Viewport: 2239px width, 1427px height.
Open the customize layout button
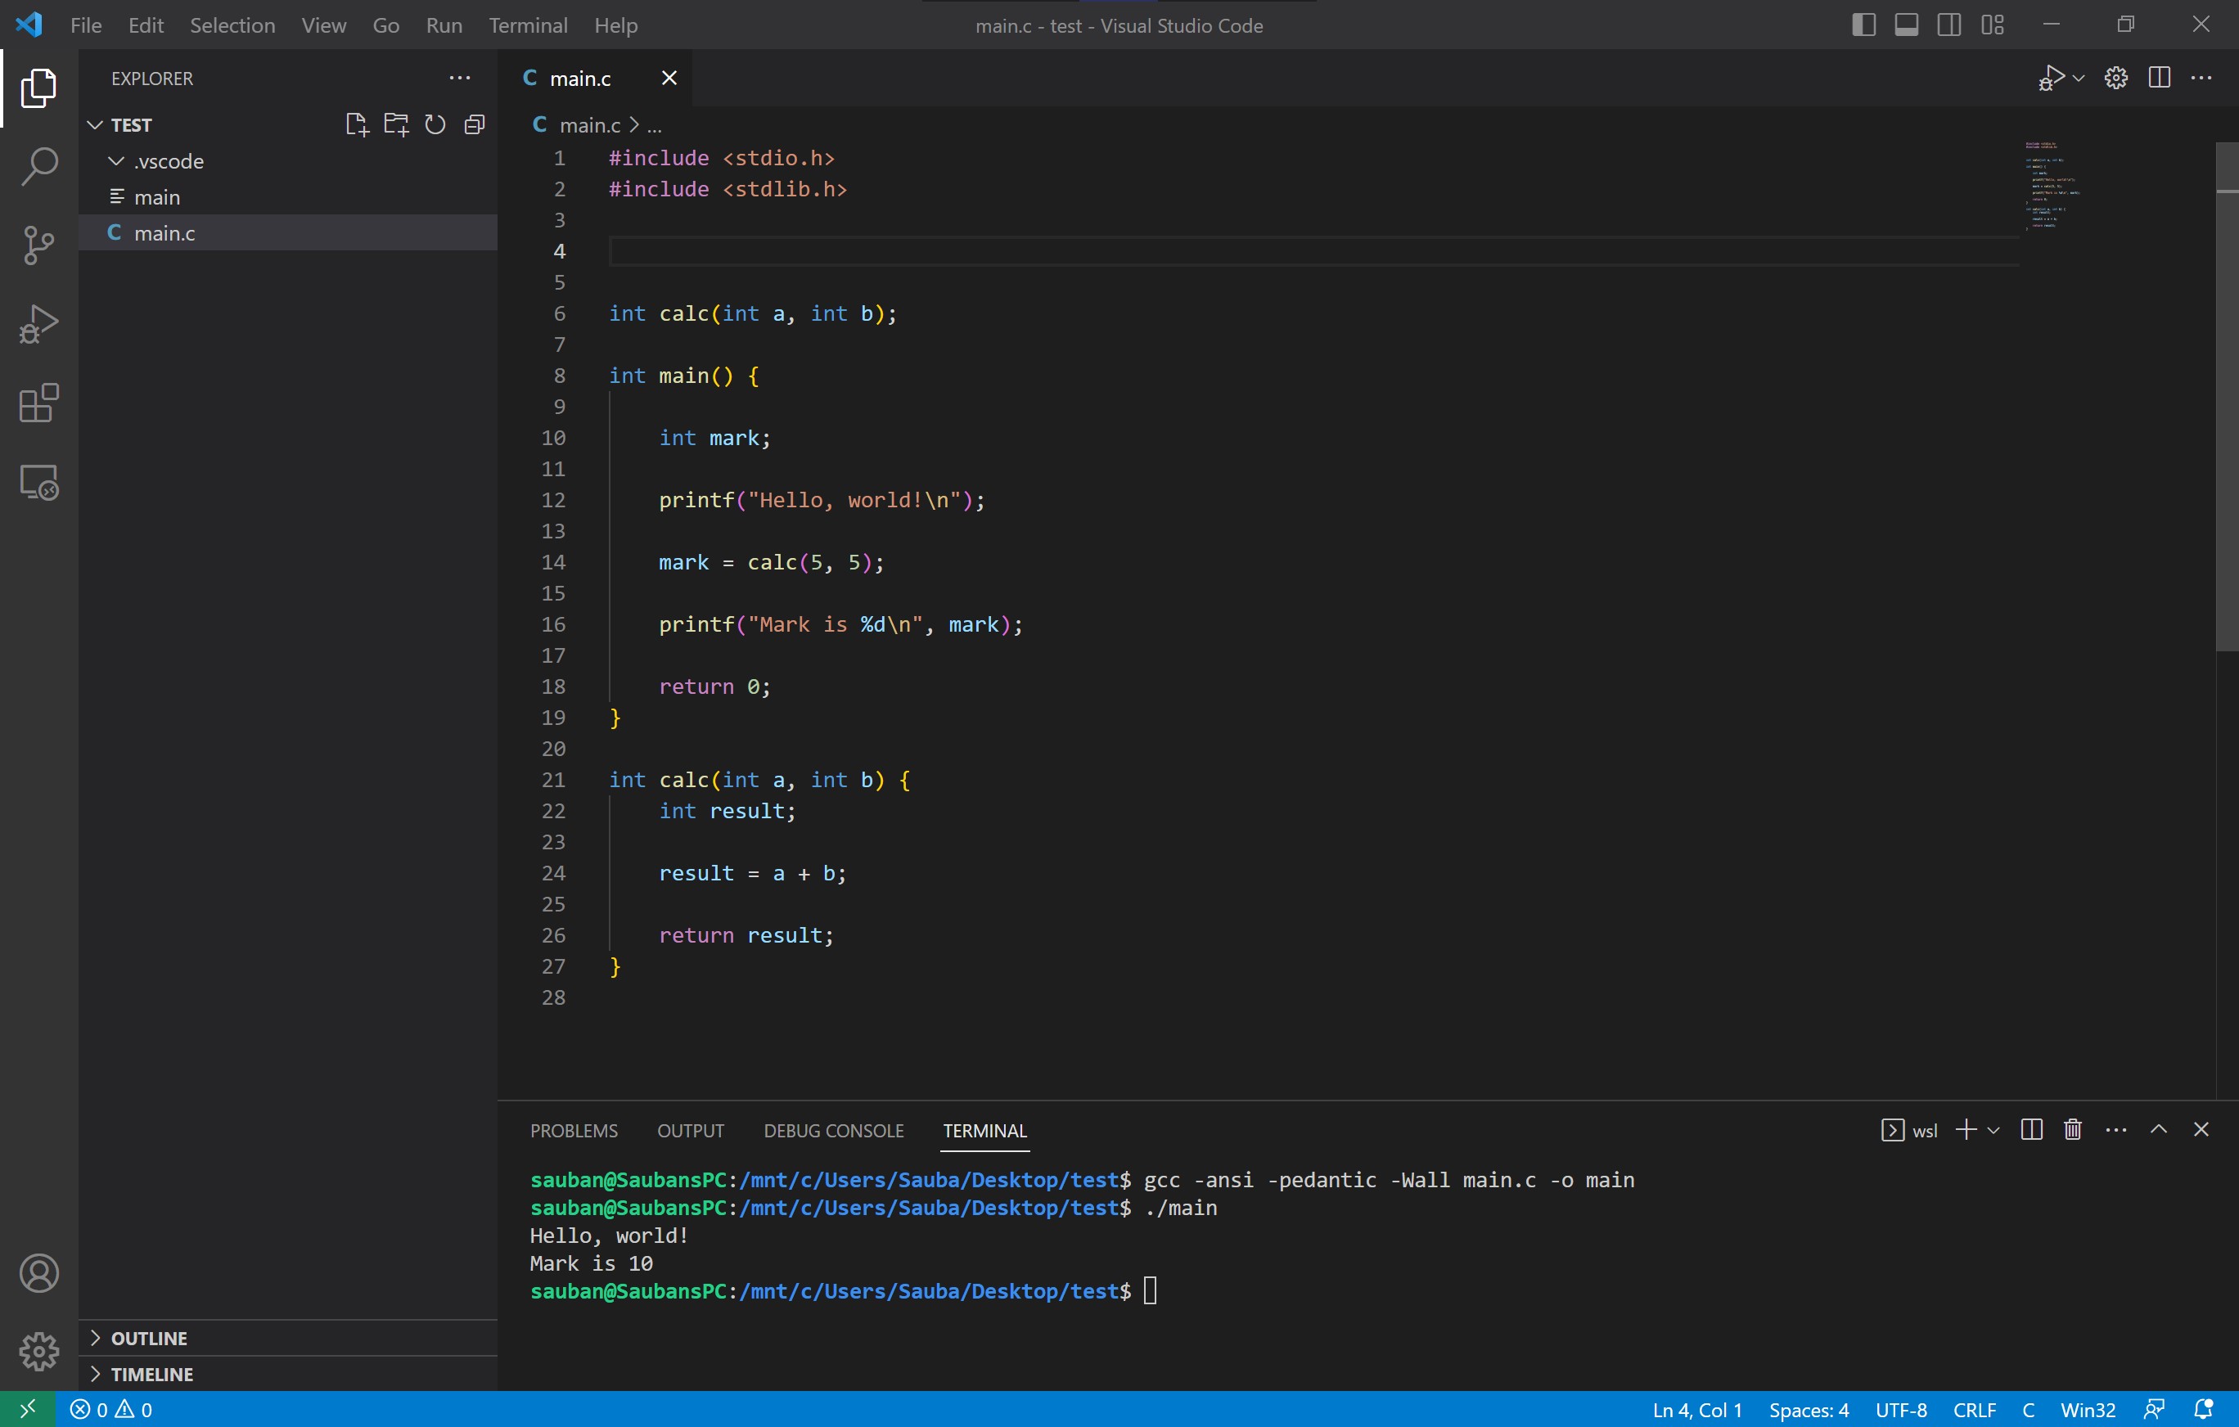(1992, 25)
